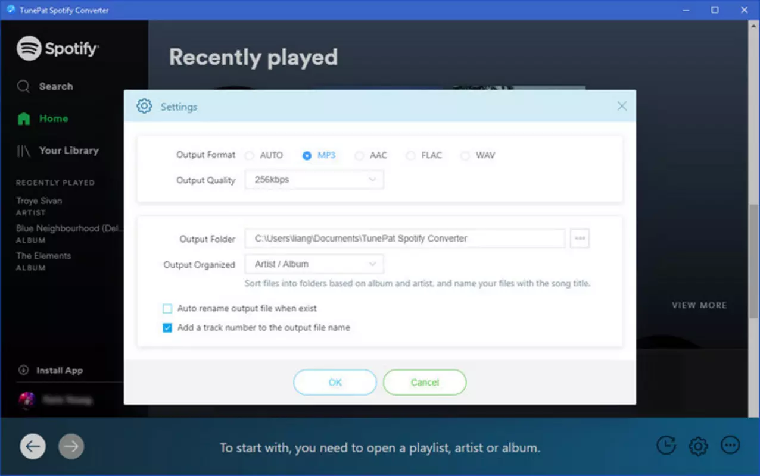Click the VIEW MORE link
The height and width of the screenshot is (476, 760).
click(699, 305)
